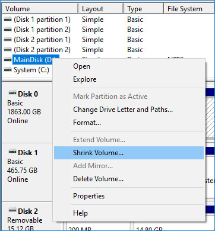Click the 465.75 GB size text

coord(22,171)
